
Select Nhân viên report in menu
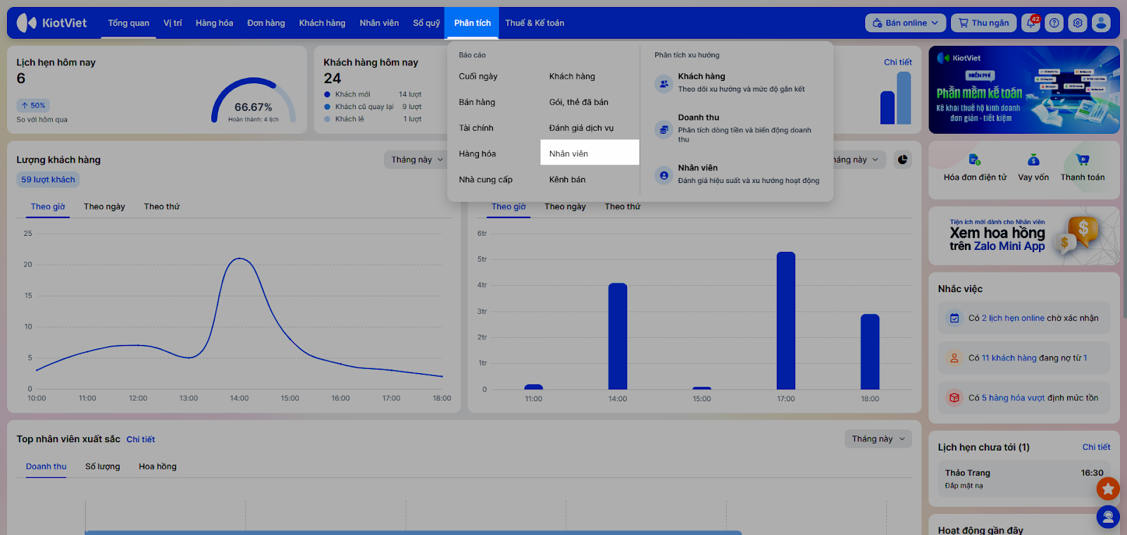pyautogui.click(x=568, y=153)
